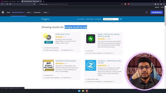Open the site search magnifier icon
The image size is (166, 93).
pyautogui.click(x=147, y=12)
